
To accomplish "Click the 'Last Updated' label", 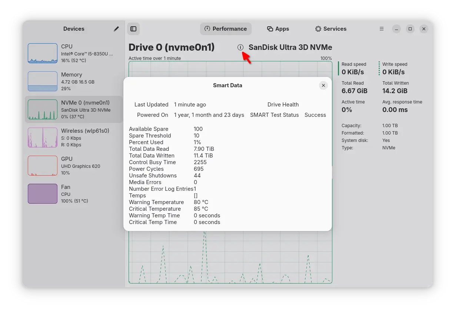I will 151,105.
